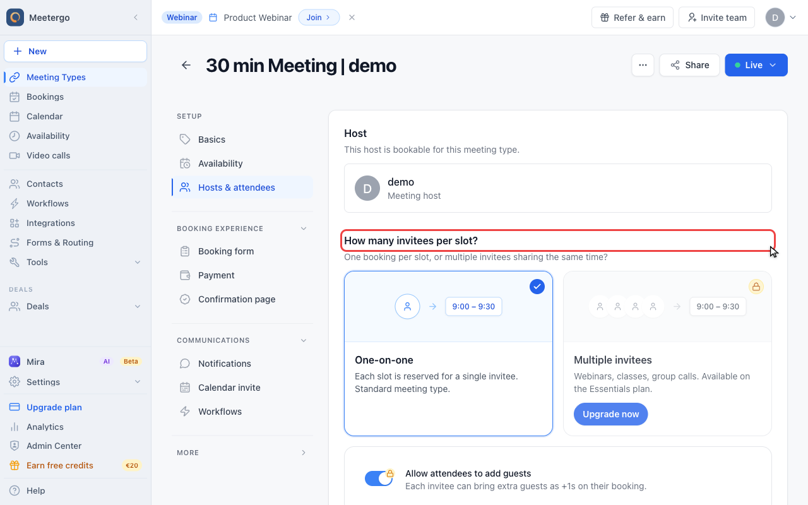Image resolution: width=808 pixels, height=505 pixels.
Task: Select the One-on-one option card
Action: (448, 353)
